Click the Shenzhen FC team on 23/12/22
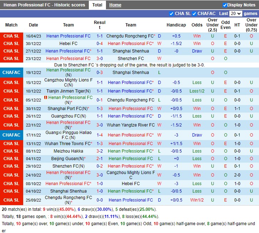 131,59
